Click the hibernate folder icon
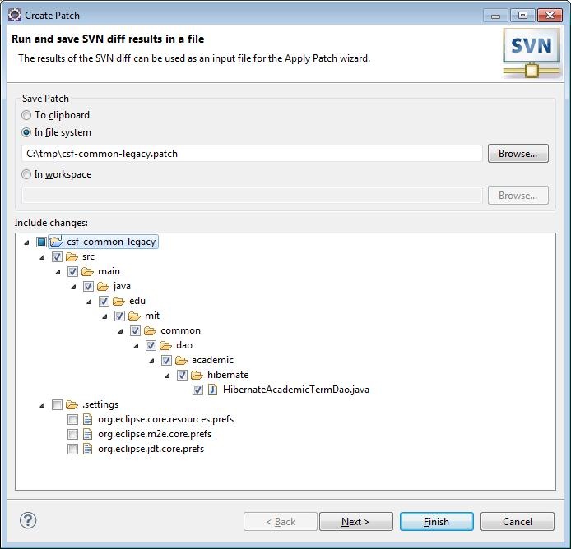Screen dimensions: 571x549 197,375
